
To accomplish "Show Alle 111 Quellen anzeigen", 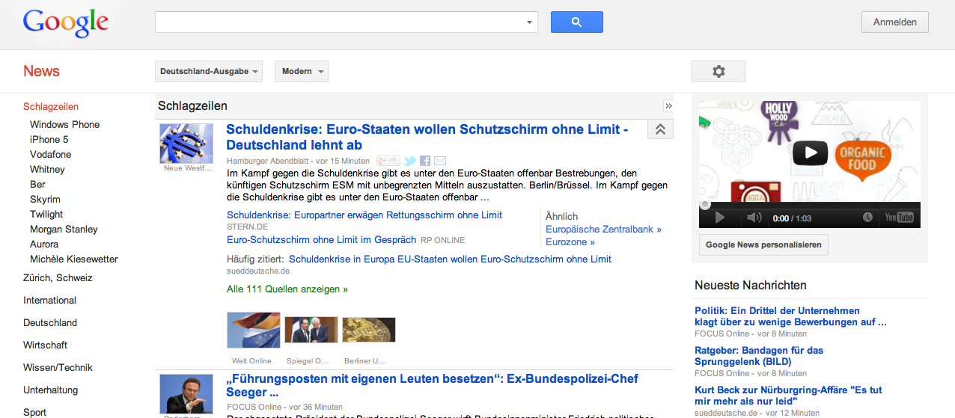I will tap(287, 289).
